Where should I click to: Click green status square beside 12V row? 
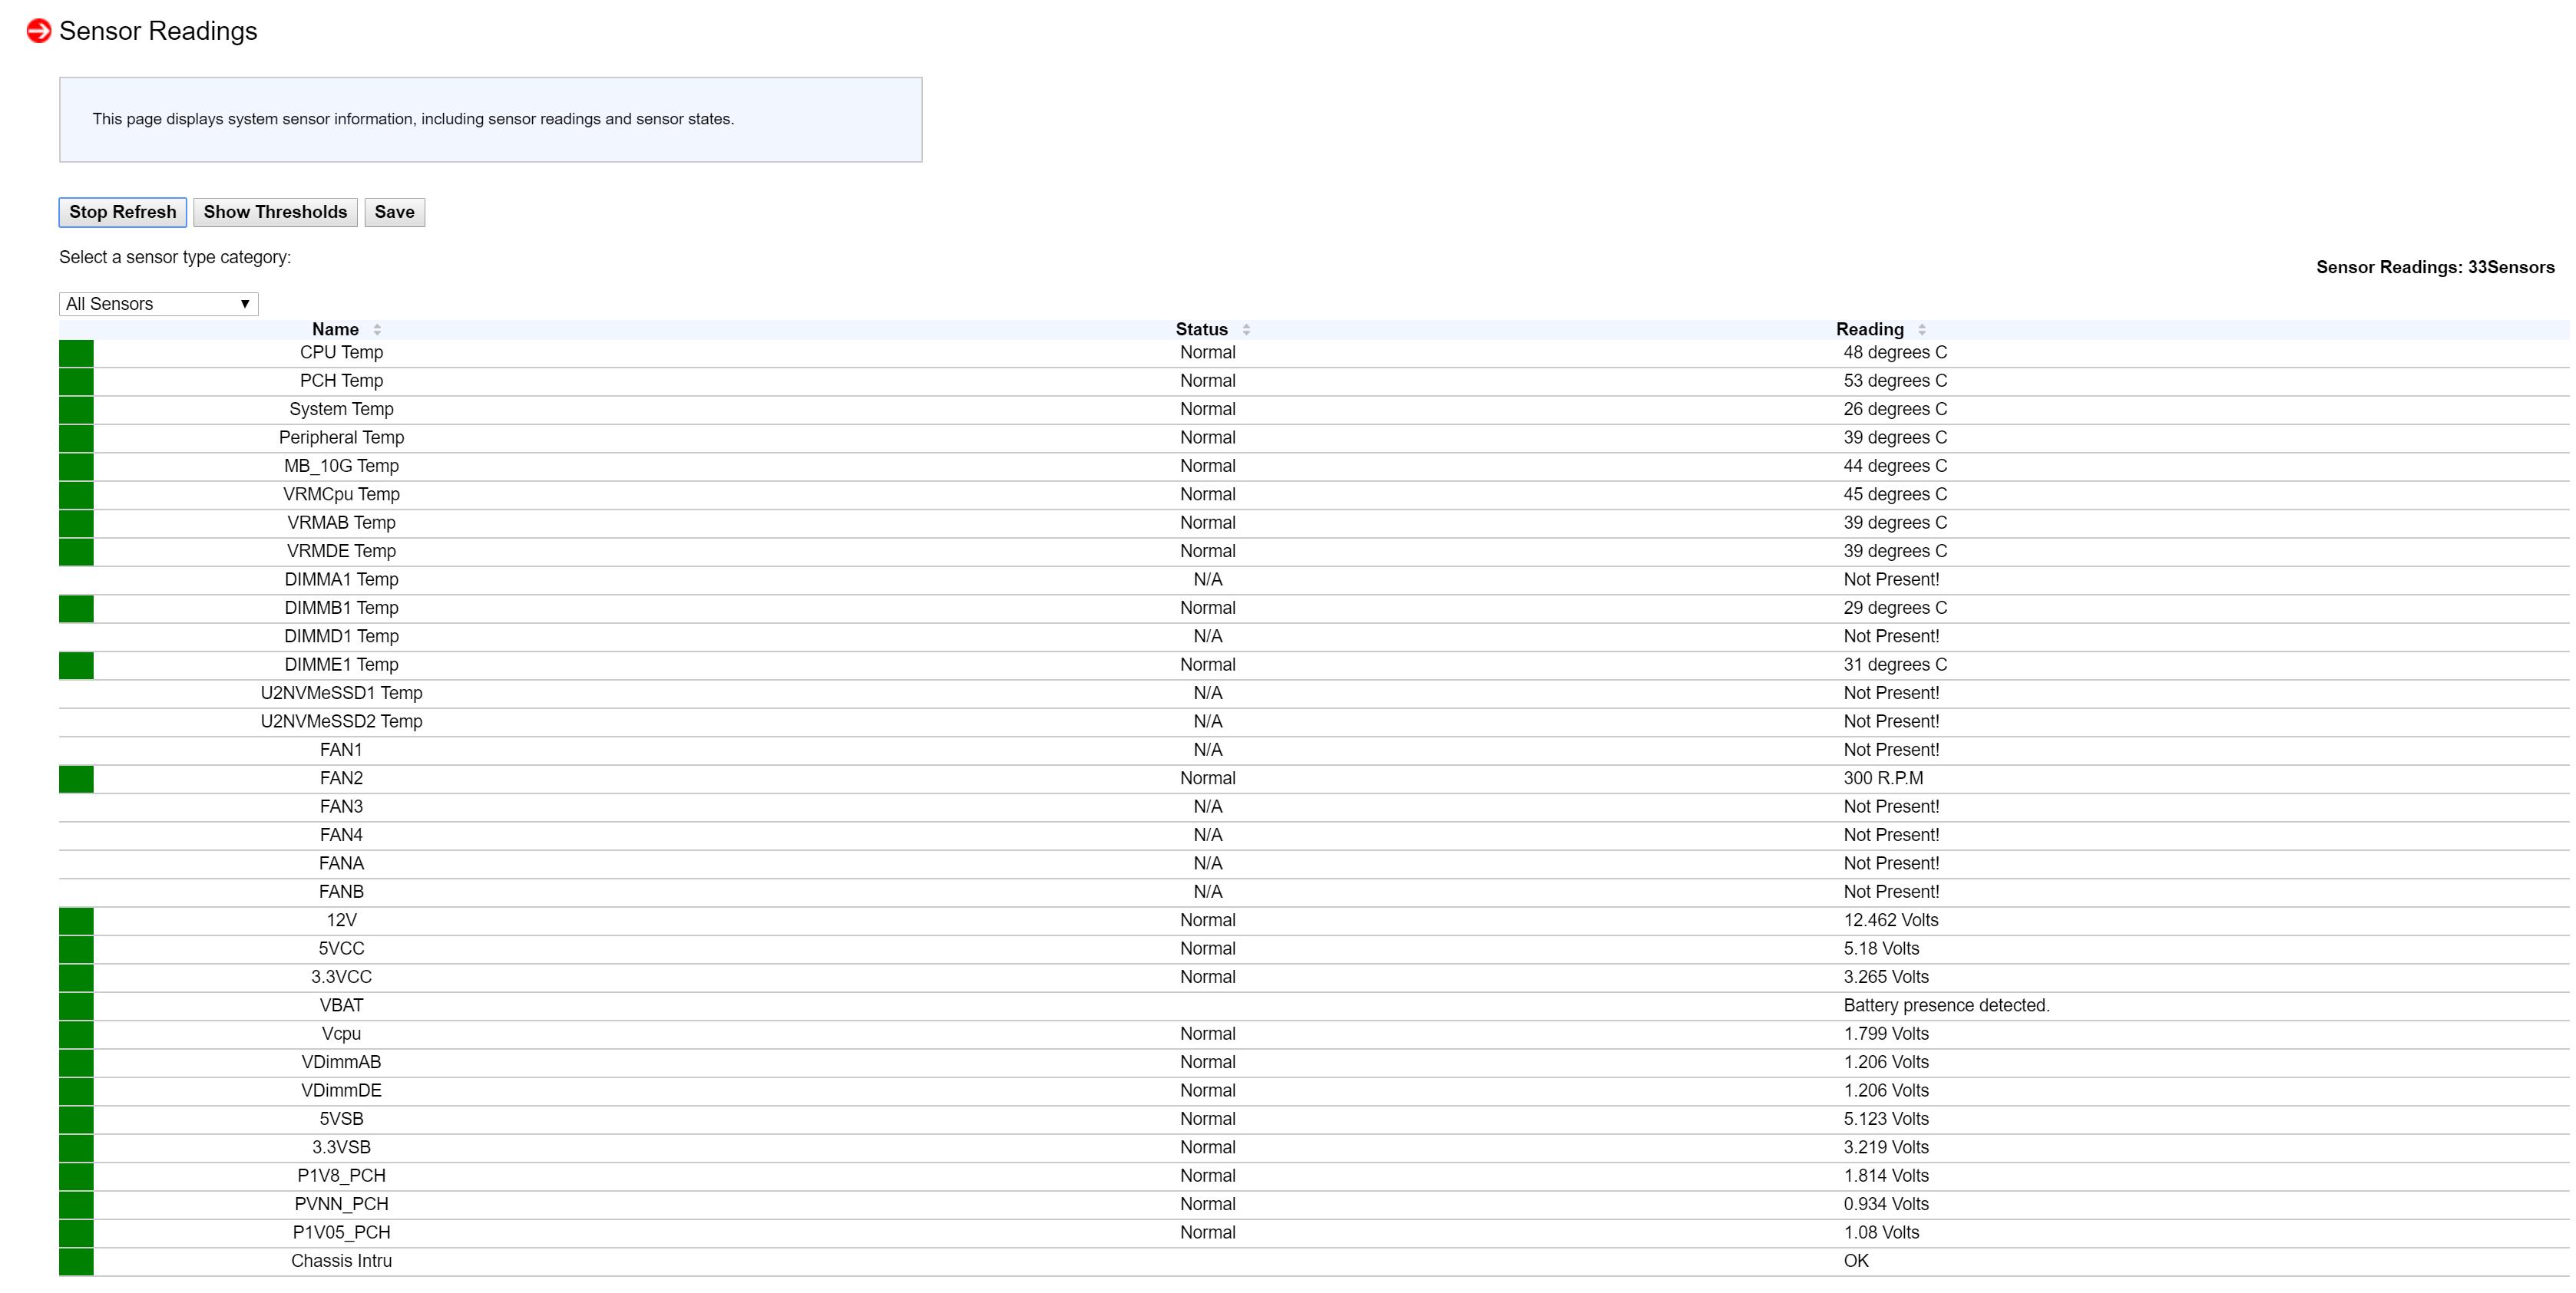pos(76,920)
